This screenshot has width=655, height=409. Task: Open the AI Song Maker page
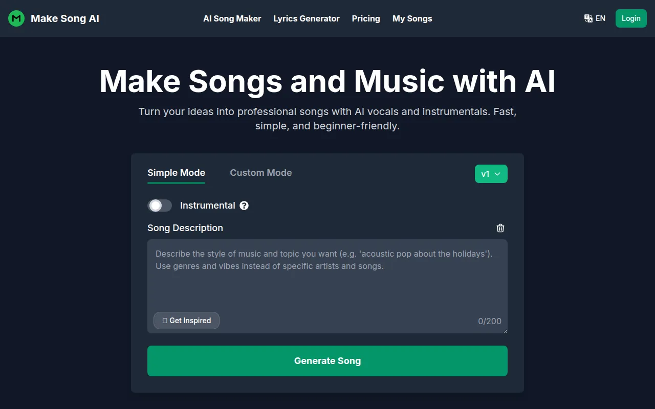pos(232,18)
